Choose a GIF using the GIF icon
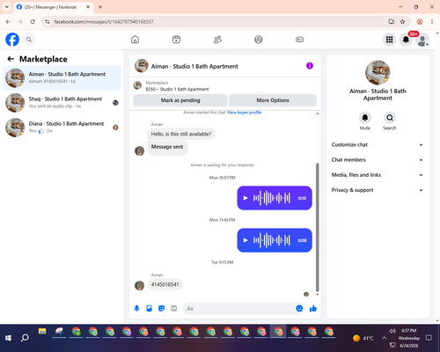This screenshot has height=352, width=440. pyautogui.click(x=174, y=308)
